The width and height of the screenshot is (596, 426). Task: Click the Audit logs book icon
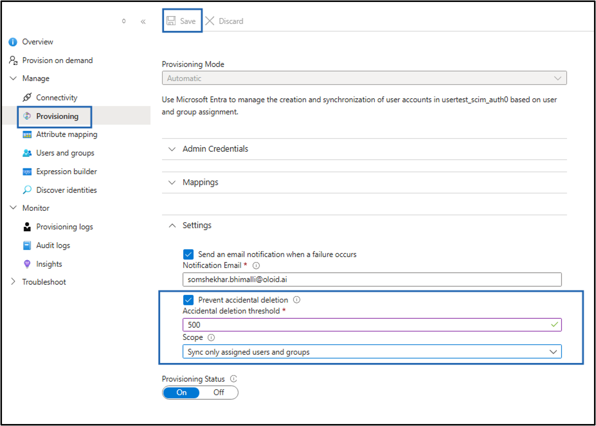(x=27, y=246)
